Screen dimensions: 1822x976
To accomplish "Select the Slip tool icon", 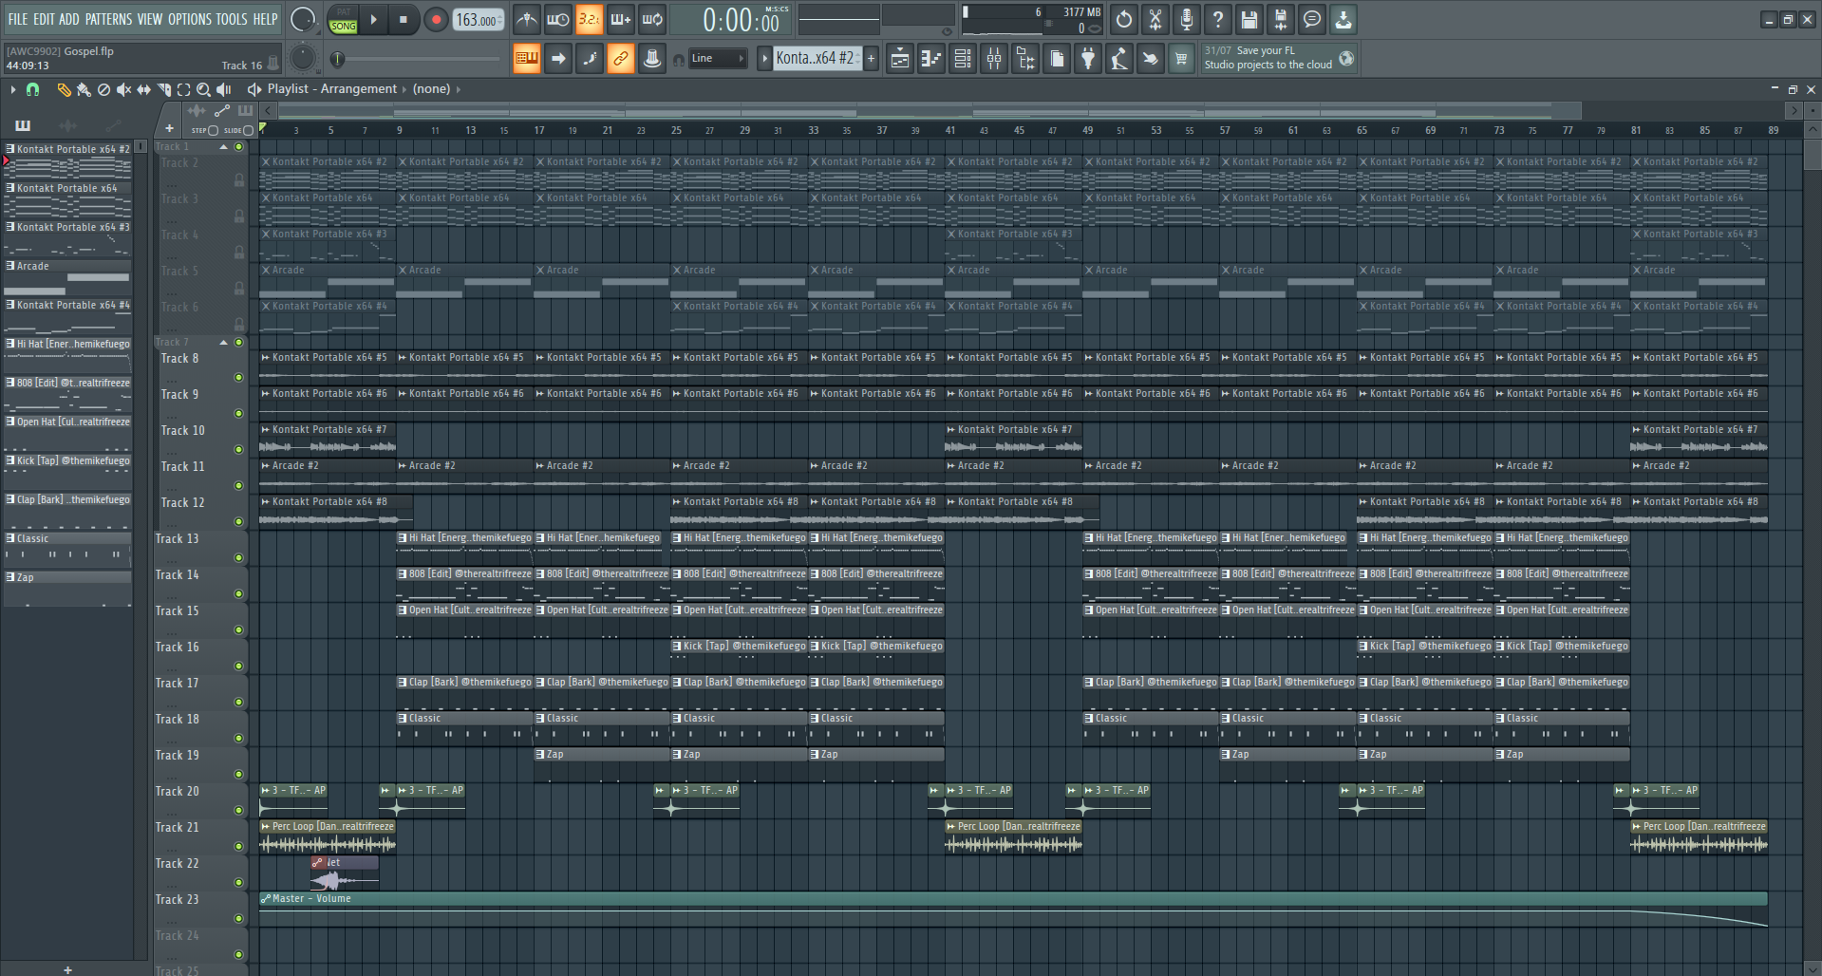I will (143, 89).
